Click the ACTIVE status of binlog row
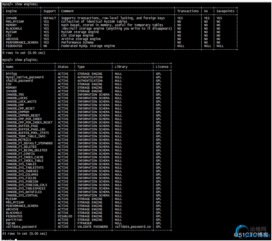This screenshot has height=241, width=272. [x=63, y=74]
